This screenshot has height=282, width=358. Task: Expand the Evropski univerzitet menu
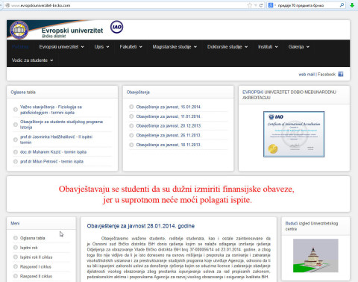click(x=61, y=47)
